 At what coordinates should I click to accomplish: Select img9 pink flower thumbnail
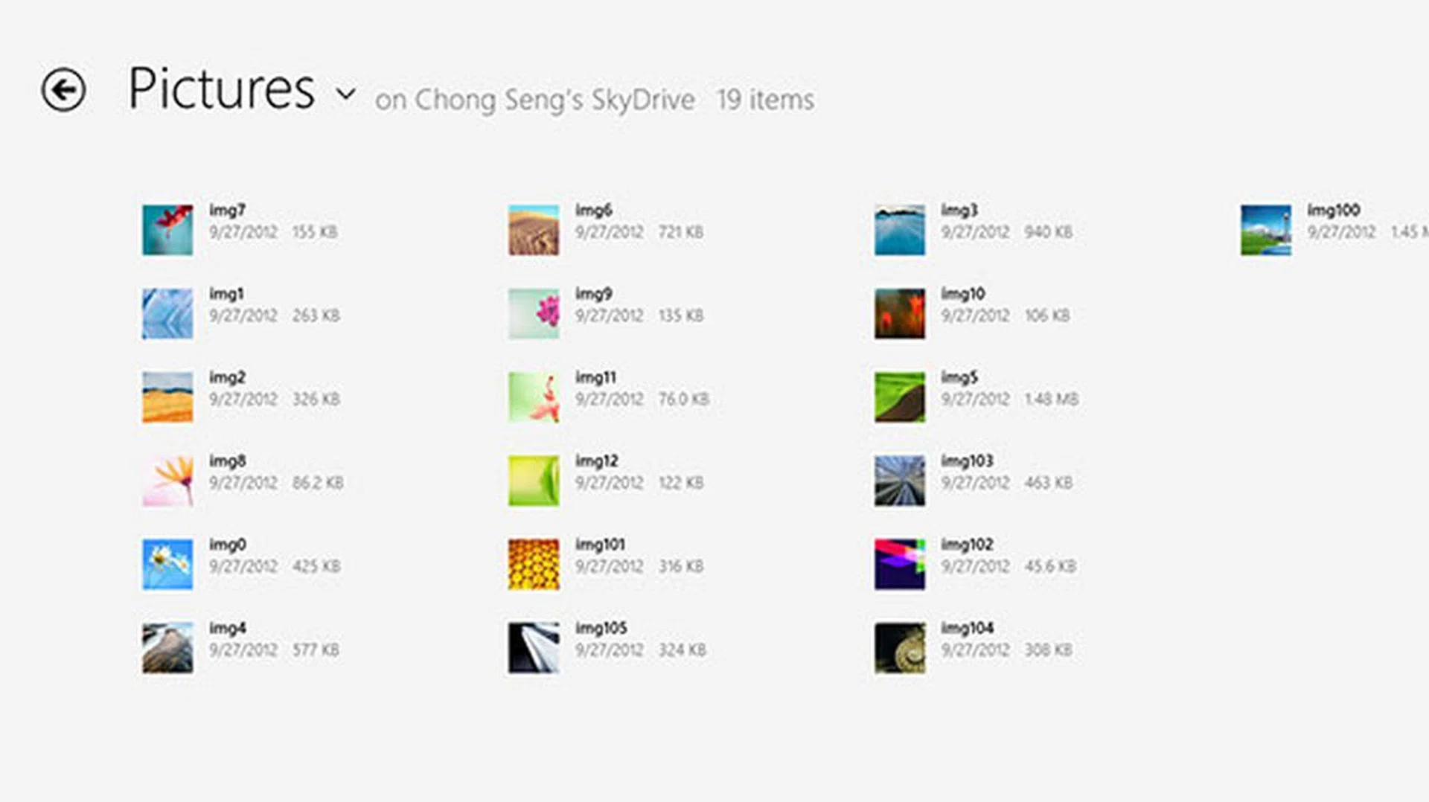coord(534,314)
